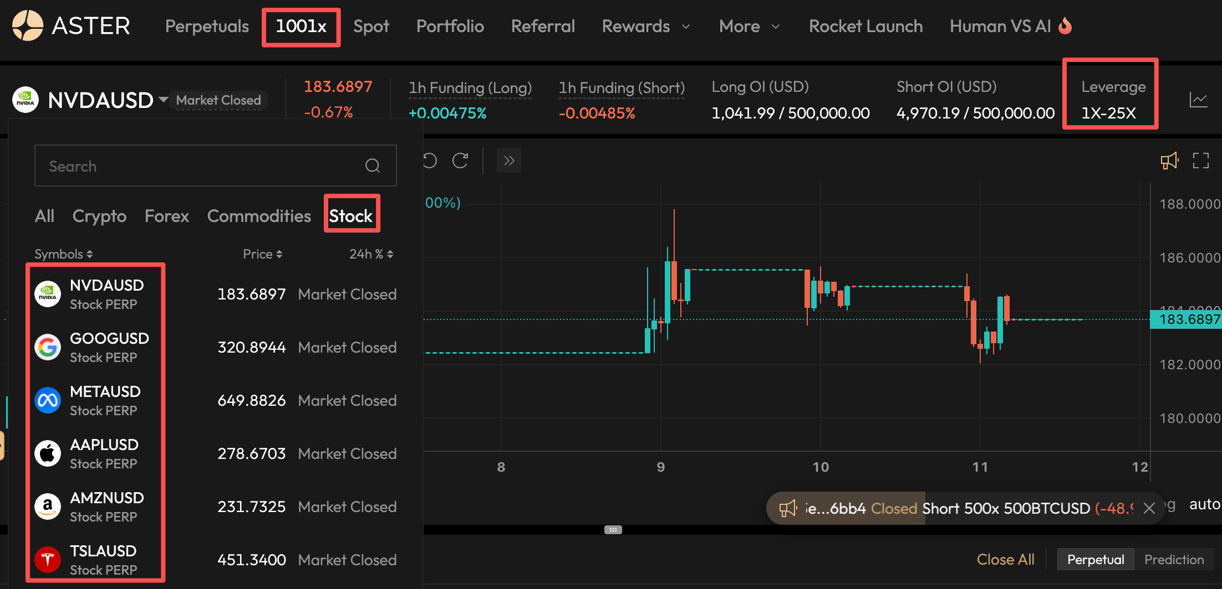Image resolution: width=1222 pixels, height=589 pixels.
Task: Click the Close All button
Action: pos(1005,560)
